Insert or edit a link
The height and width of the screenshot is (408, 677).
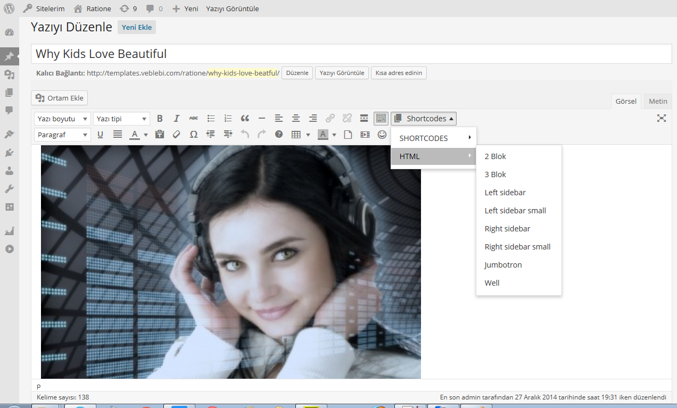[x=330, y=119]
